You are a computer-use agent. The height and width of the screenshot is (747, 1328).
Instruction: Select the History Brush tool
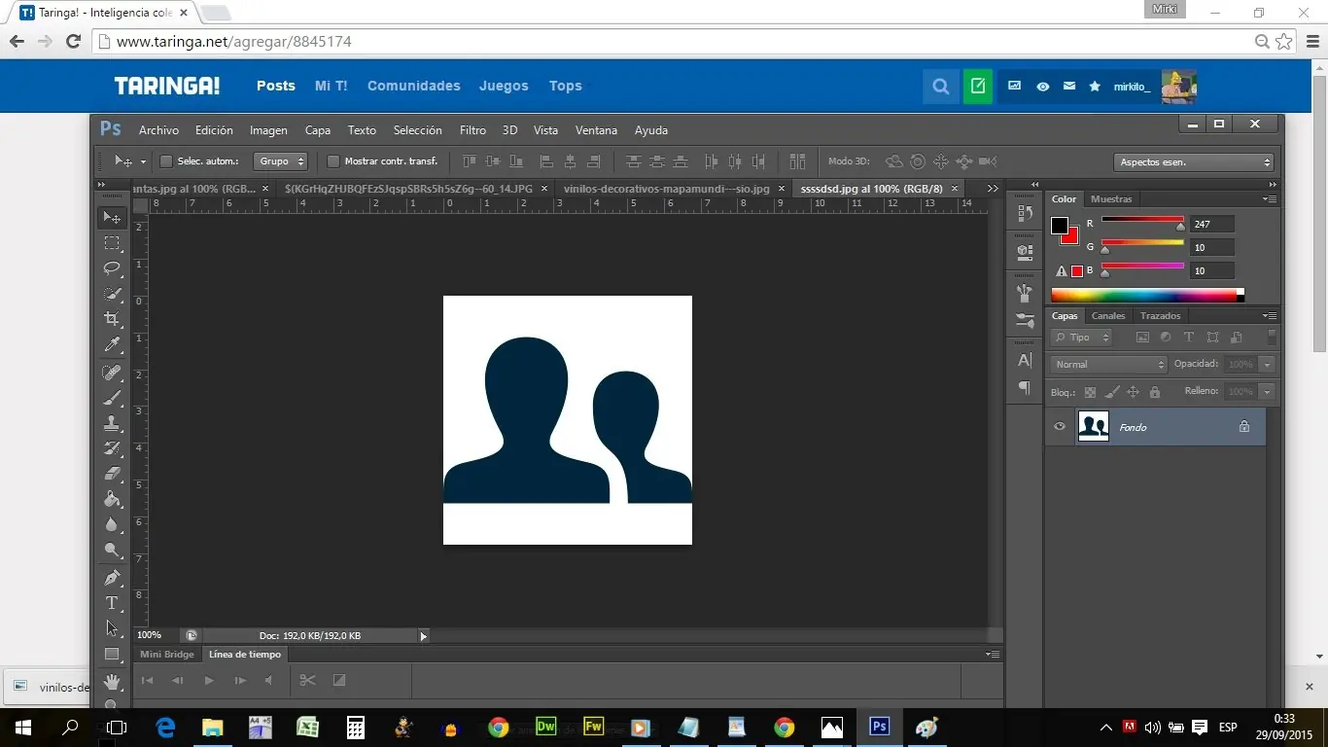tap(112, 448)
